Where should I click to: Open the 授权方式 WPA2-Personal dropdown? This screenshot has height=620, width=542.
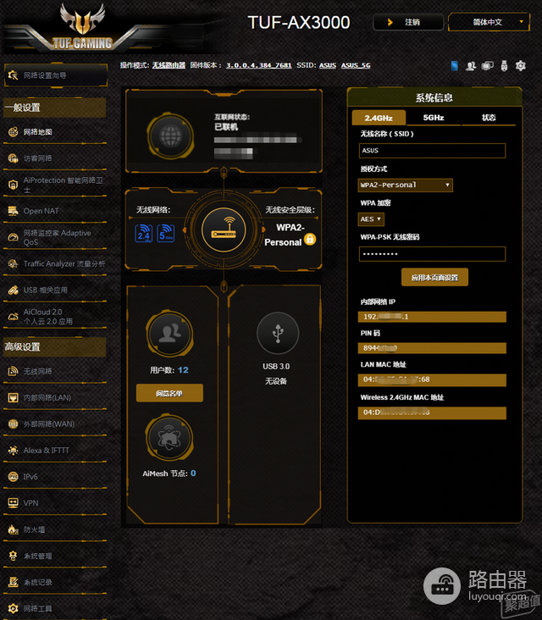(405, 185)
